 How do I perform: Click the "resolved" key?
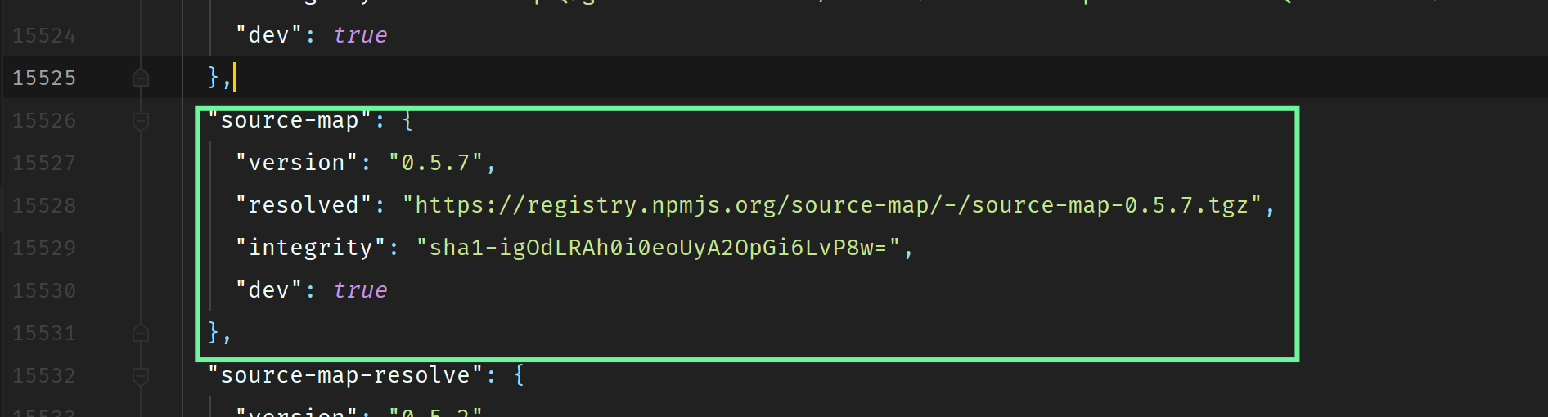(x=304, y=205)
